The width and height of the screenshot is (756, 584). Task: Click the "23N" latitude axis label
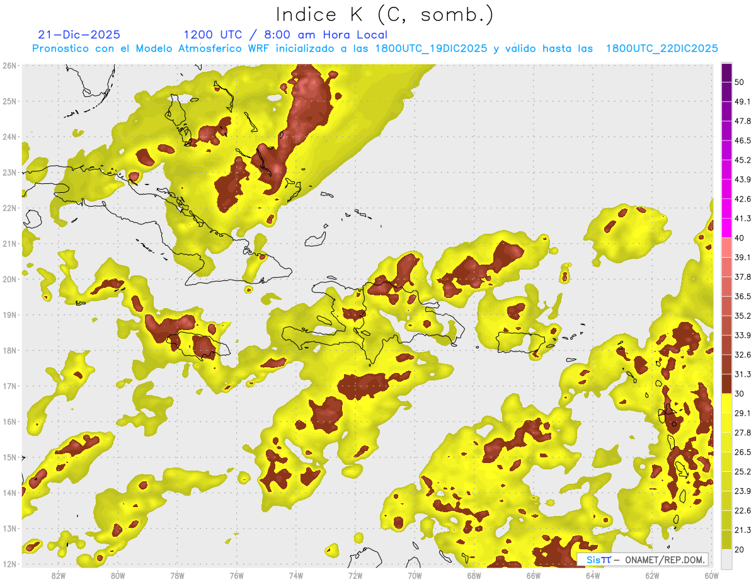(9, 172)
